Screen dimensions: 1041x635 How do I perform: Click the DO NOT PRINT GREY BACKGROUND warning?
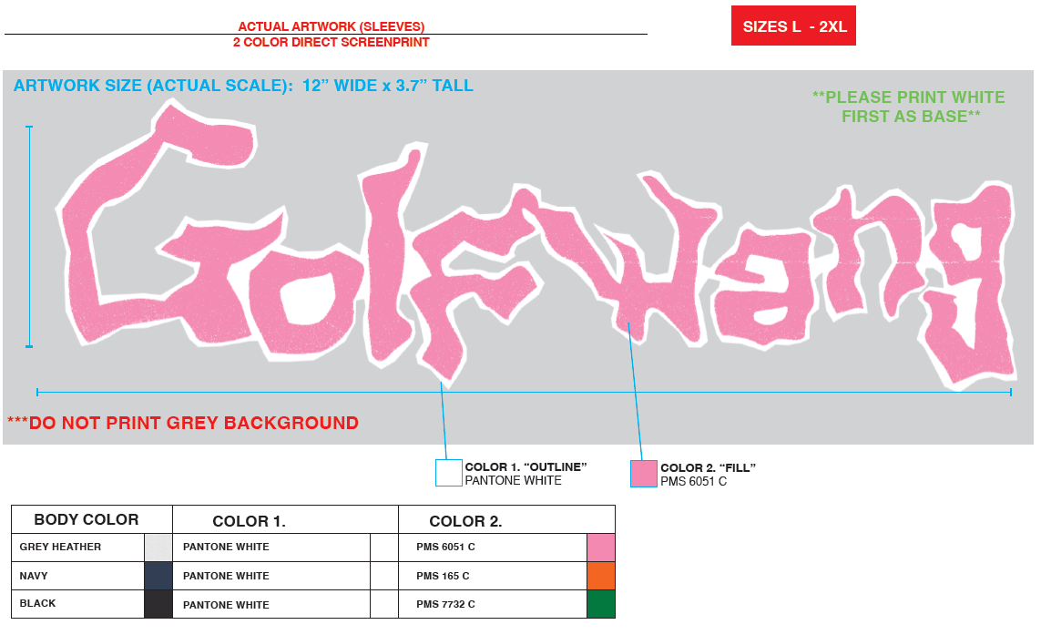click(183, 423)
